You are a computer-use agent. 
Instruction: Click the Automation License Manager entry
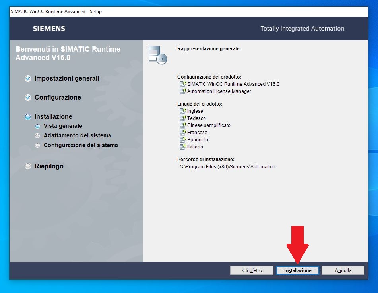(219, 91)
